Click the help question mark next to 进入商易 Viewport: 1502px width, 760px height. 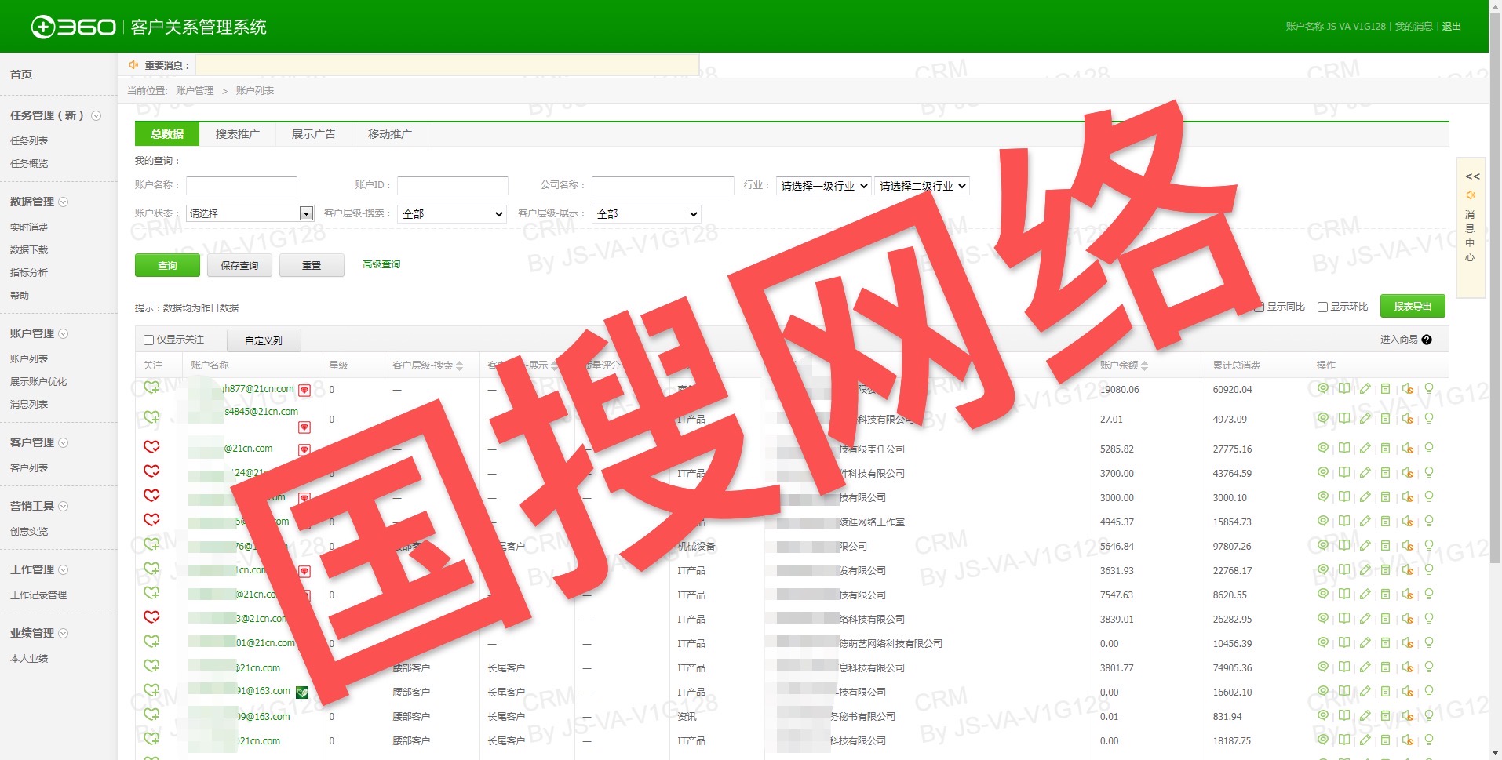(1427, 340)
